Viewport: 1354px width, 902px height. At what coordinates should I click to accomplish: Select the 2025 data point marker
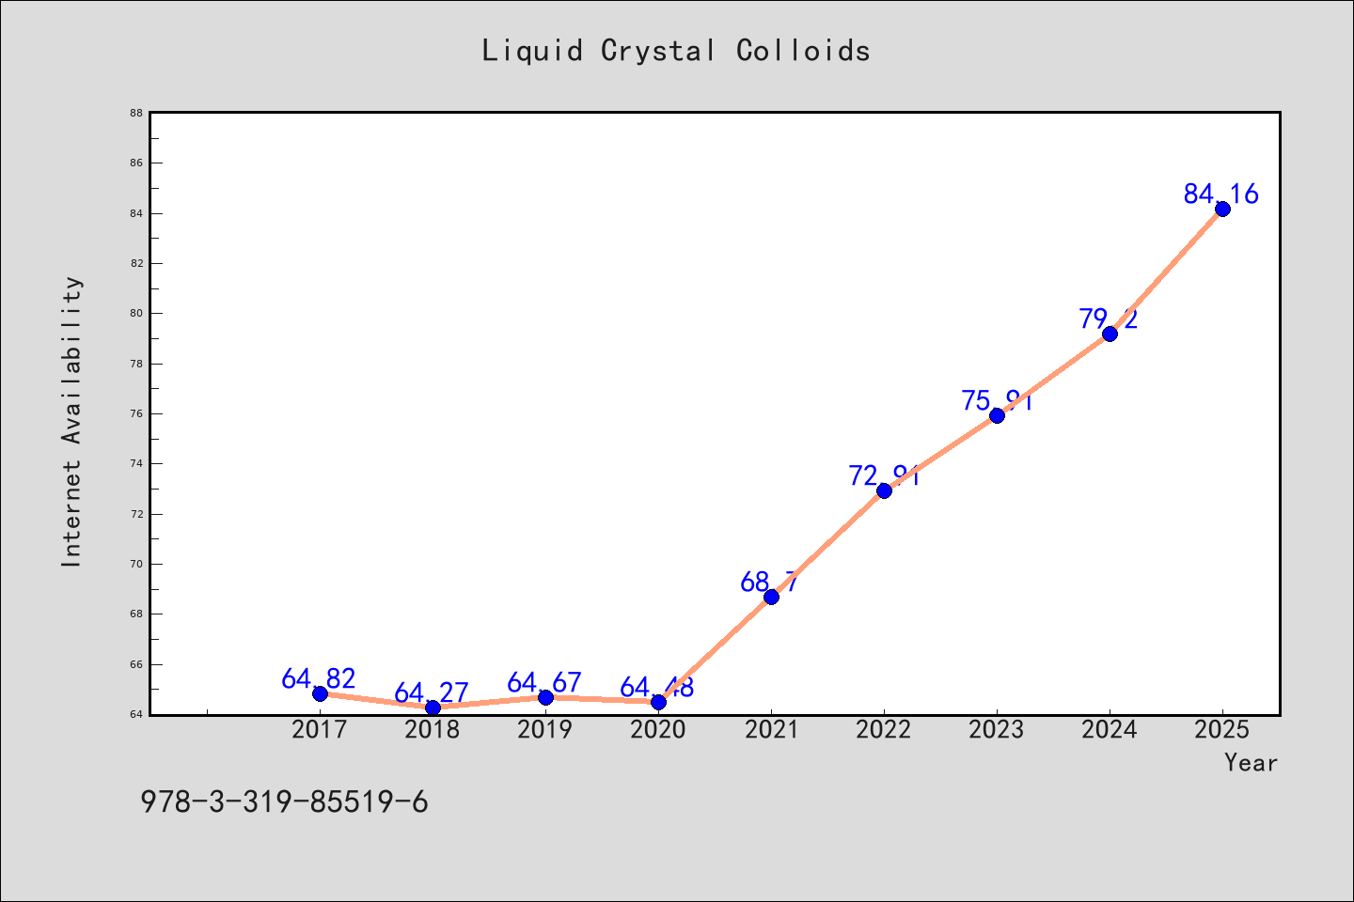click(x=1222, y=209)
